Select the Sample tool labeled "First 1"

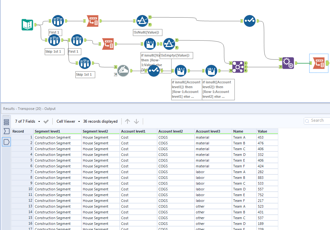click(58, 21)
